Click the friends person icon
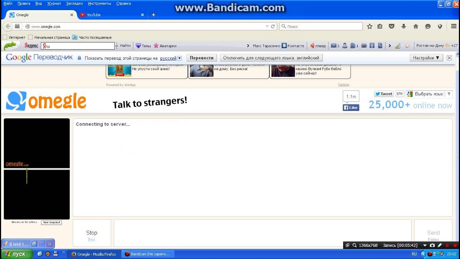The height and width of the screenshot is (259, 460). 345,46
